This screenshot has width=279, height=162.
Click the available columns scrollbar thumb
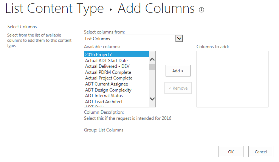[x=152, y=67]
